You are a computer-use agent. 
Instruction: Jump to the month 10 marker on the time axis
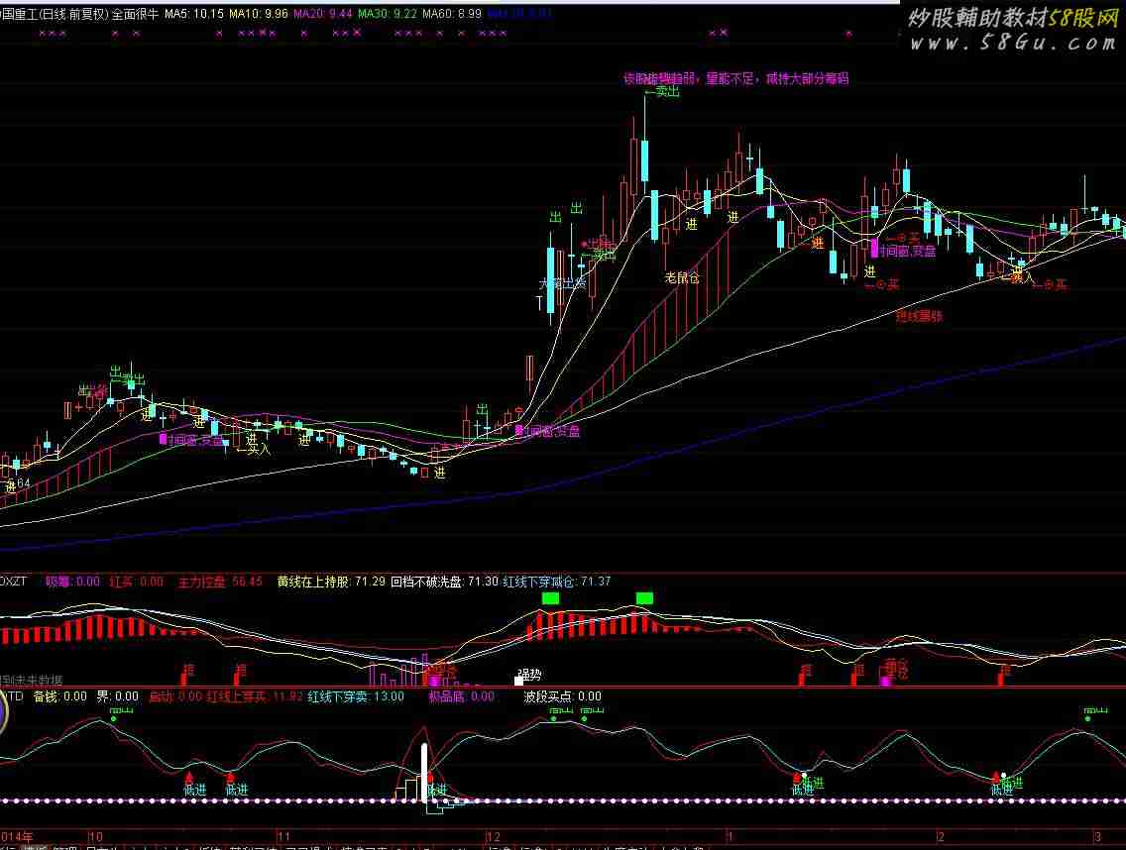pyautogui.click(x=95, y=837)
